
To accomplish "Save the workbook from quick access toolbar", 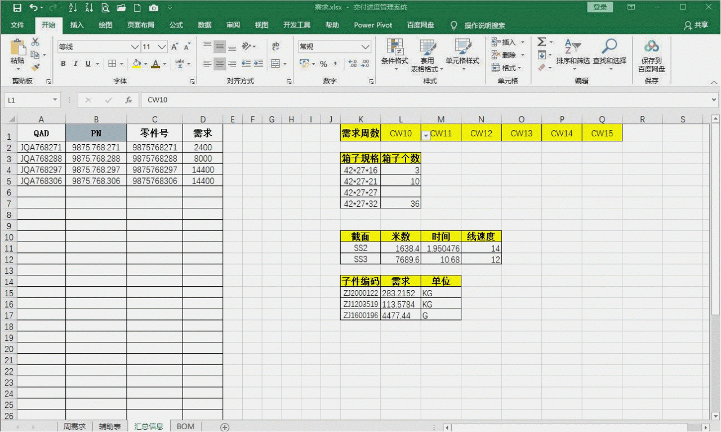I will [x=17, y=8].
